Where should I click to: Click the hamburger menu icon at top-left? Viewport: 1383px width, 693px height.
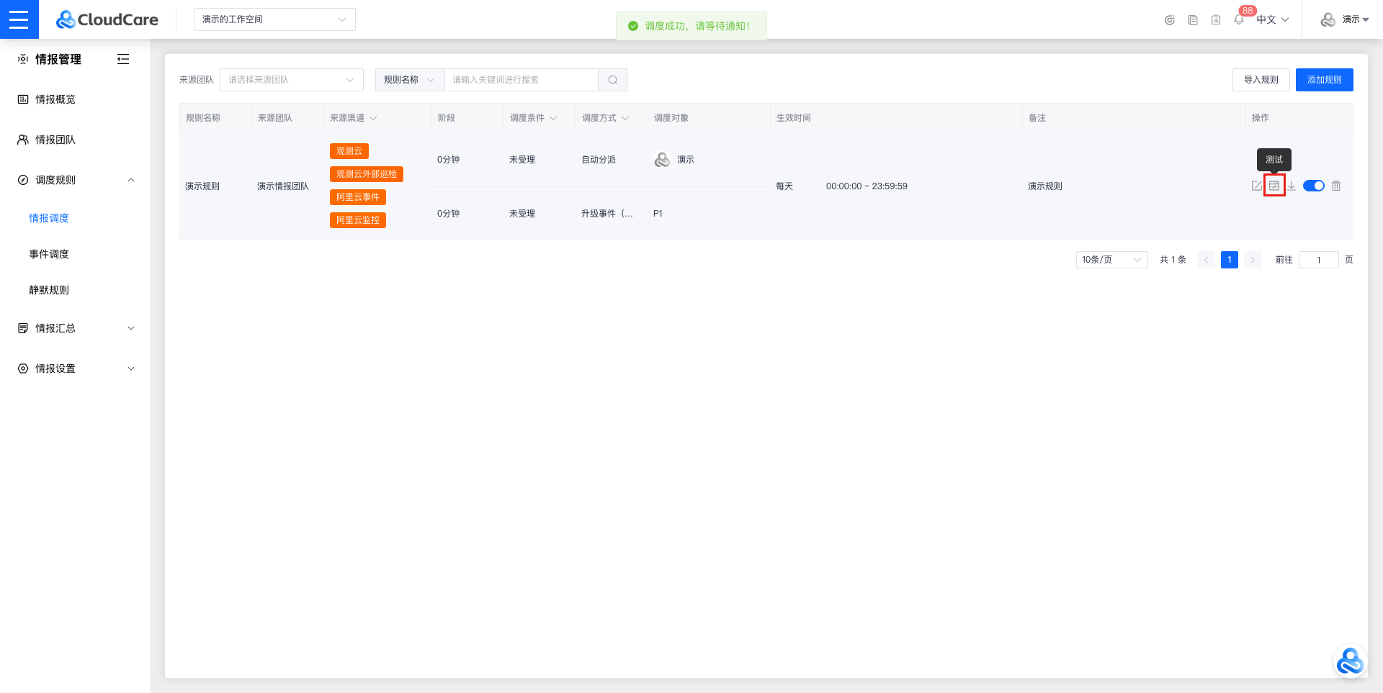[19, 19]
